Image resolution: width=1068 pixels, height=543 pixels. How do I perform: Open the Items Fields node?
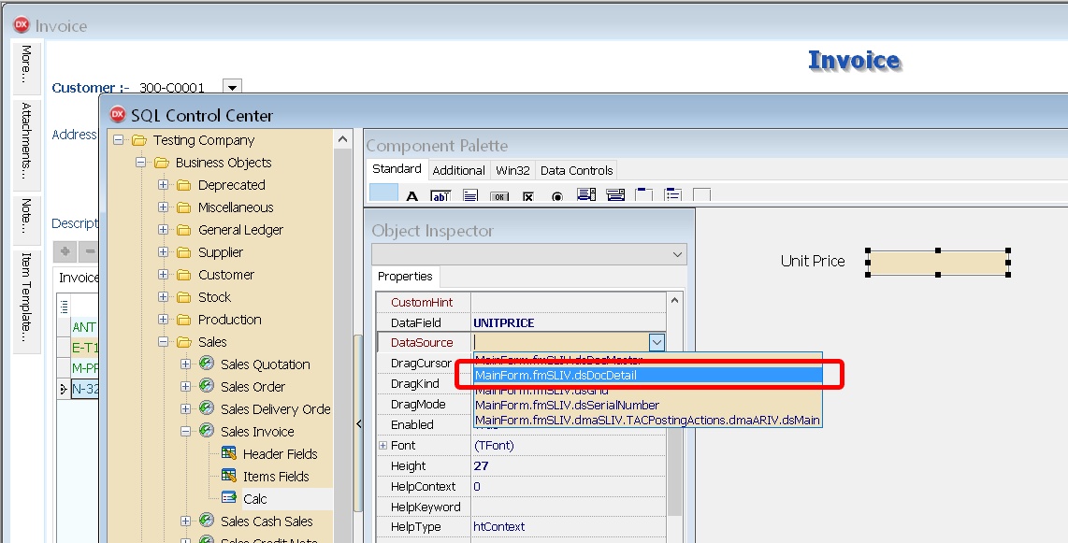click(276, 477)
